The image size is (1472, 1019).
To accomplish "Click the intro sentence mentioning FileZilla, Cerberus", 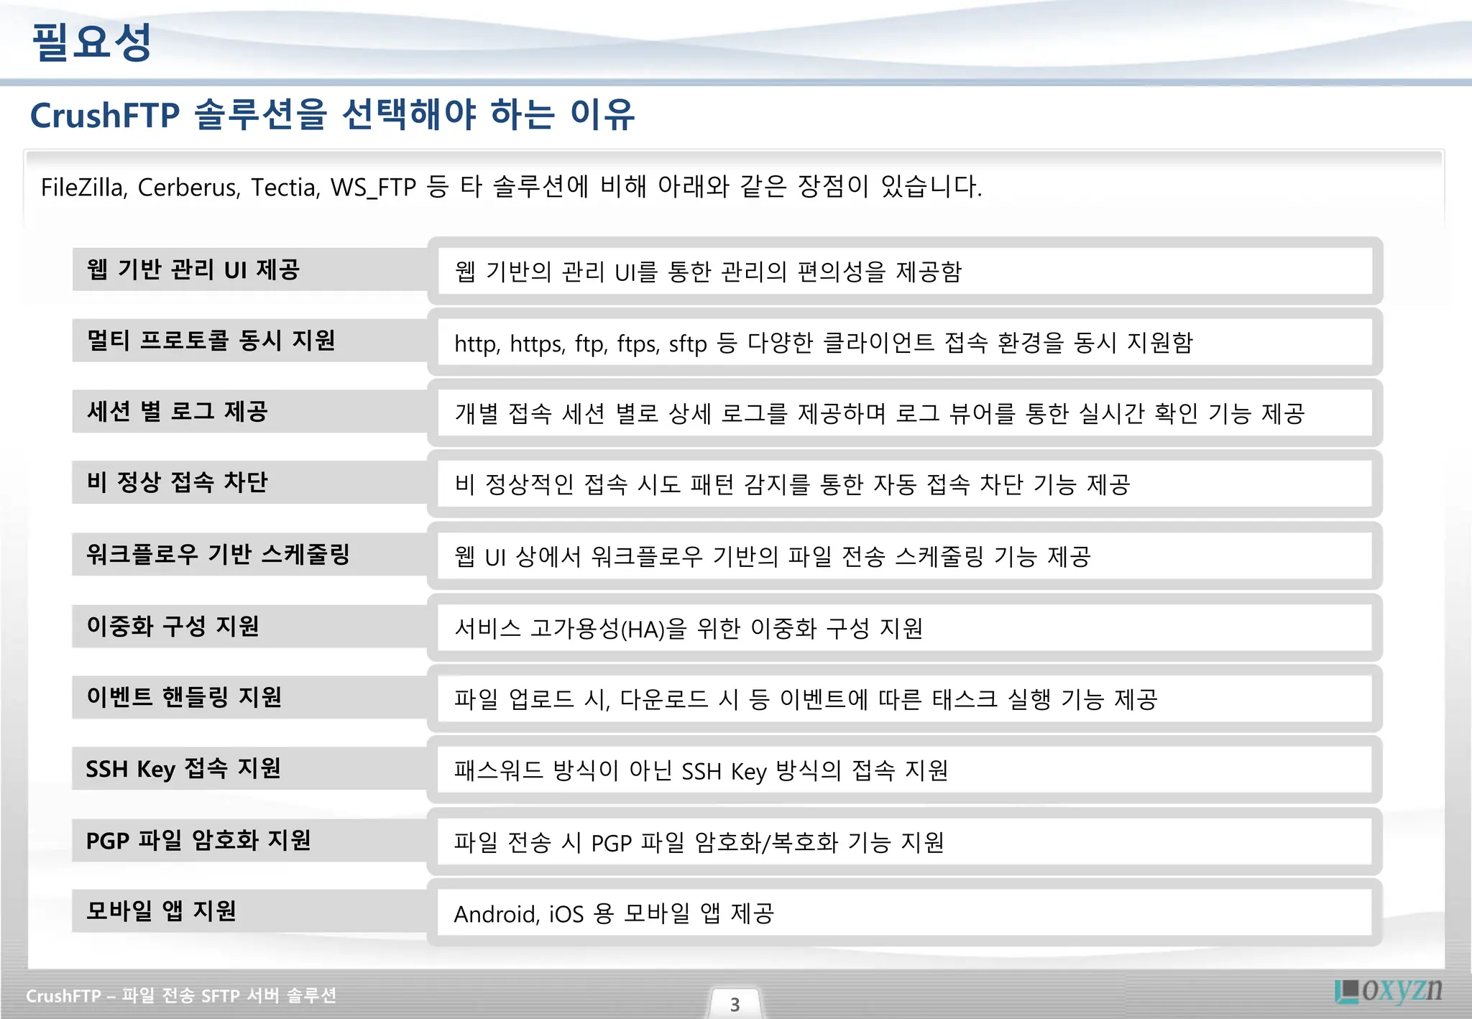I will 511,187.
